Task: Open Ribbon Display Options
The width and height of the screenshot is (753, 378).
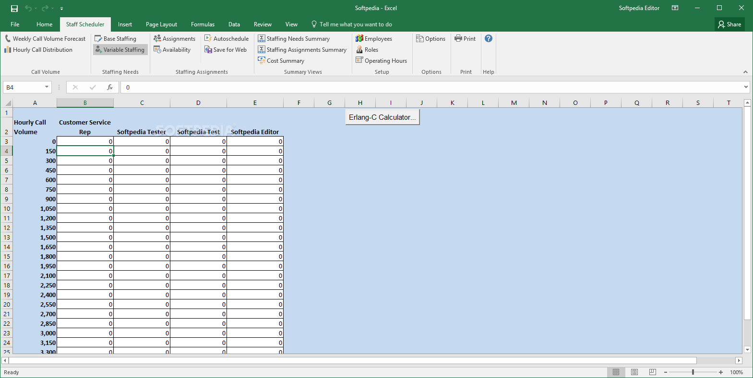Action: (675, 8)
